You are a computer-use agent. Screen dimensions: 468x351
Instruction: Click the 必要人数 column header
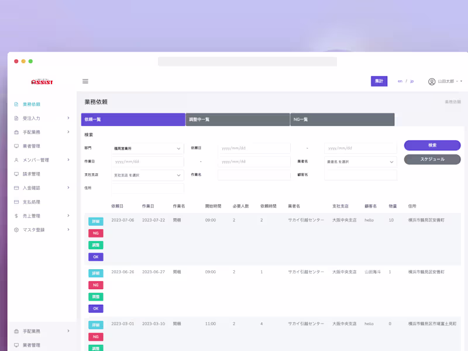point(240,206)
